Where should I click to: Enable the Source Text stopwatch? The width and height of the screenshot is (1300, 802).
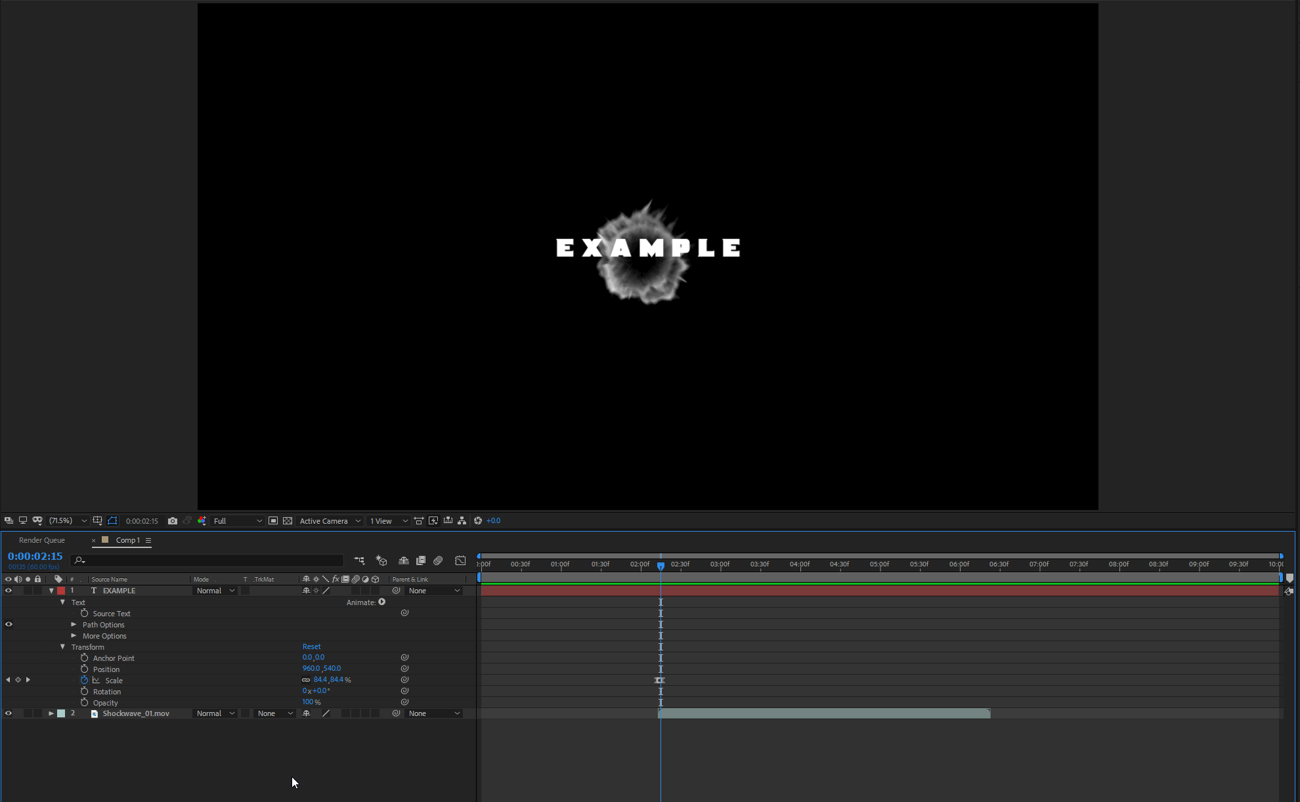(x=84, y=613)
